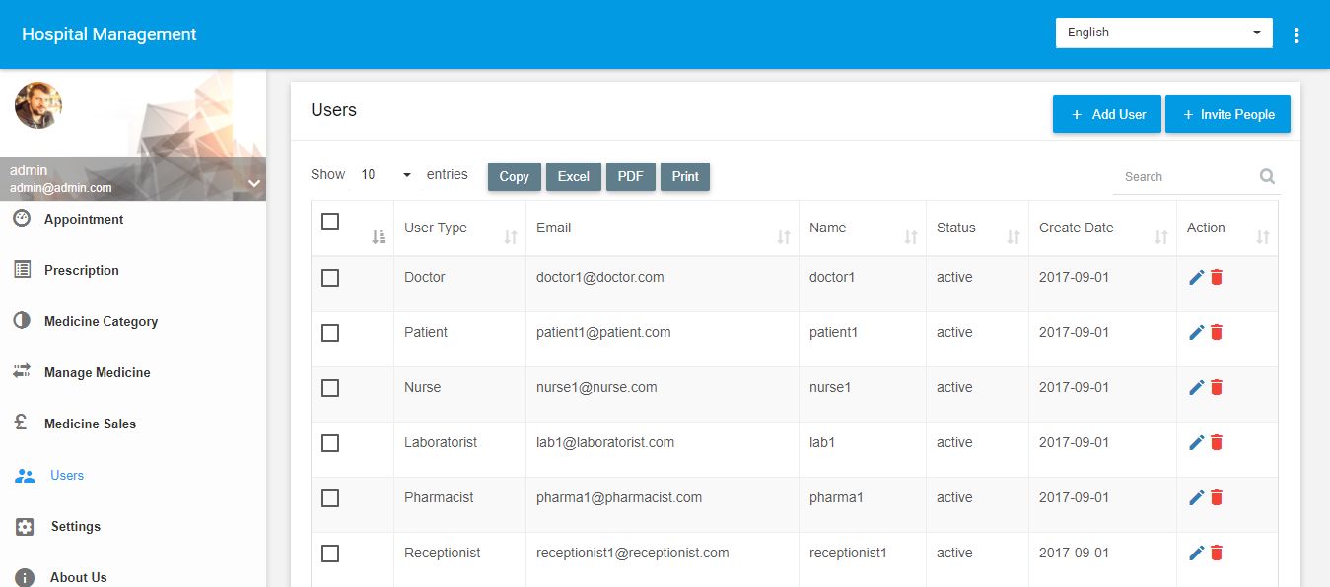Screen dimensions: 1330x587
Task: Edit the doctor1 user with pencil icon
Action: tap(1197, 278)
